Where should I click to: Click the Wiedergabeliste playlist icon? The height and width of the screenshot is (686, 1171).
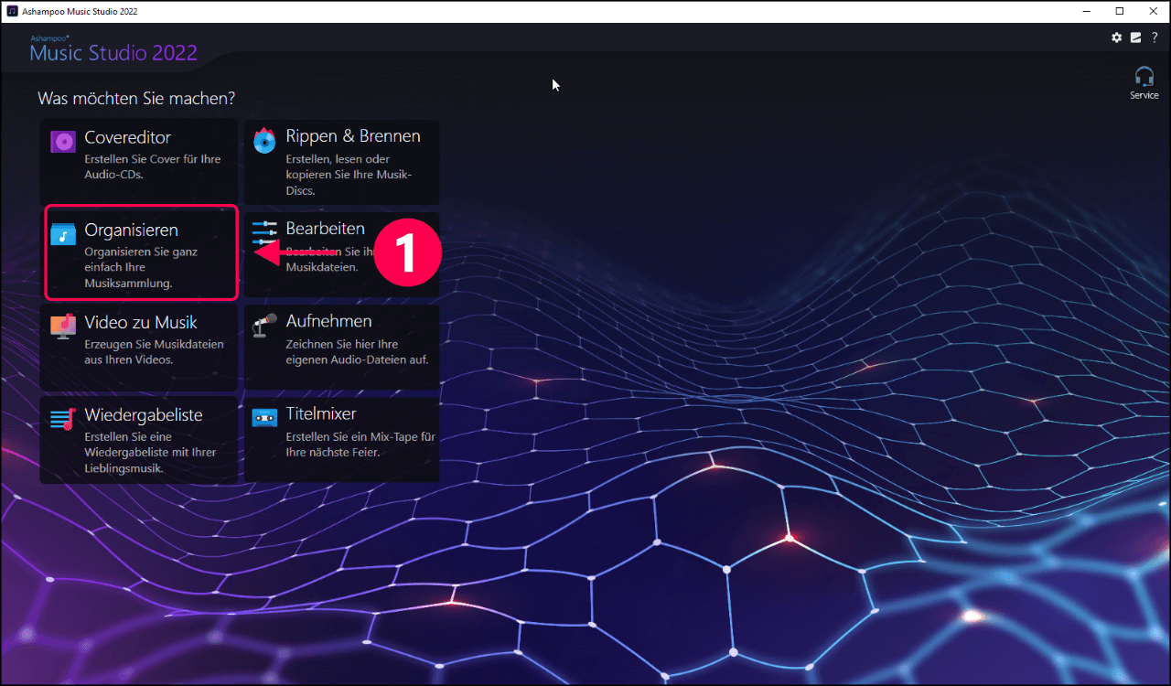(x=63, y=419)
